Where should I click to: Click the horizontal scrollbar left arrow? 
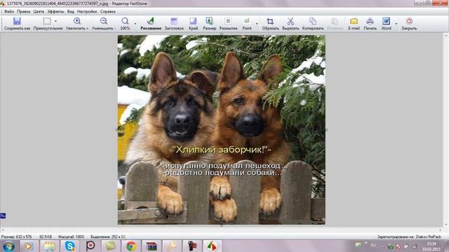[x=3, y=230]
